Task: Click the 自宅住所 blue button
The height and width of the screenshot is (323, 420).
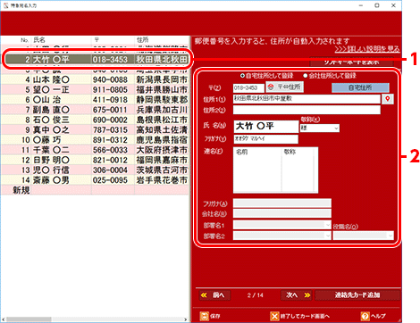Action: [360, 87]
